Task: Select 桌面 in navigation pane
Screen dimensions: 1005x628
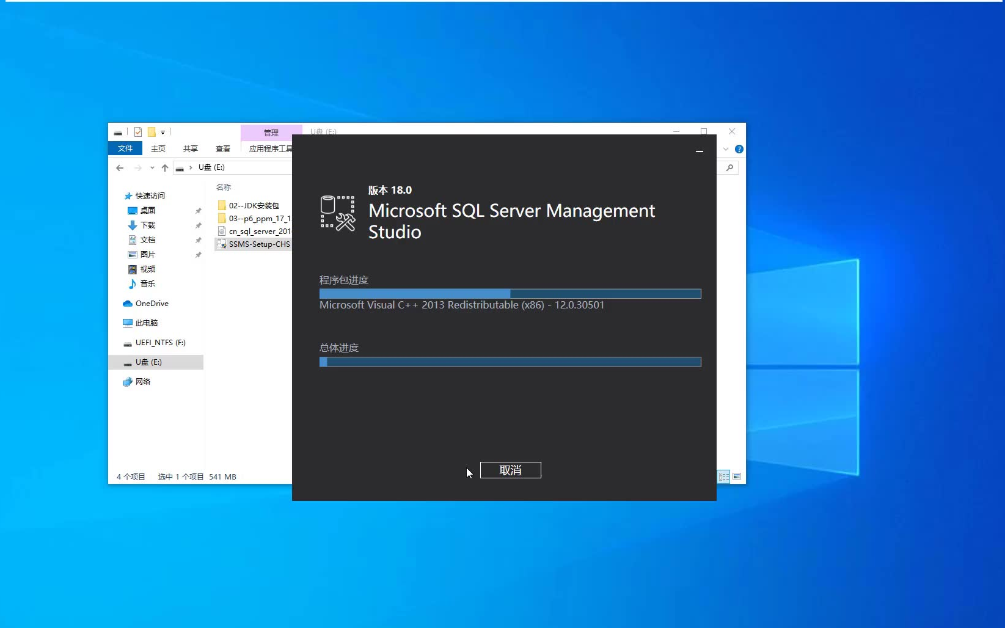Action: point(142,210)
